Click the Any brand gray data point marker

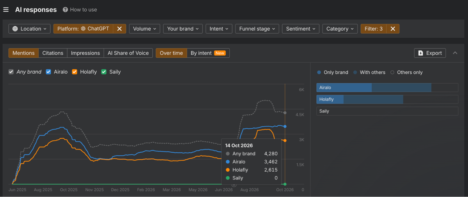click(x=285, y=113)
